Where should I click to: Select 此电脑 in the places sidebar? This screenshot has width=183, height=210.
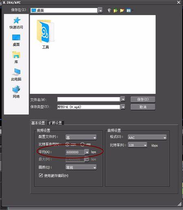[x=16, y=75]
